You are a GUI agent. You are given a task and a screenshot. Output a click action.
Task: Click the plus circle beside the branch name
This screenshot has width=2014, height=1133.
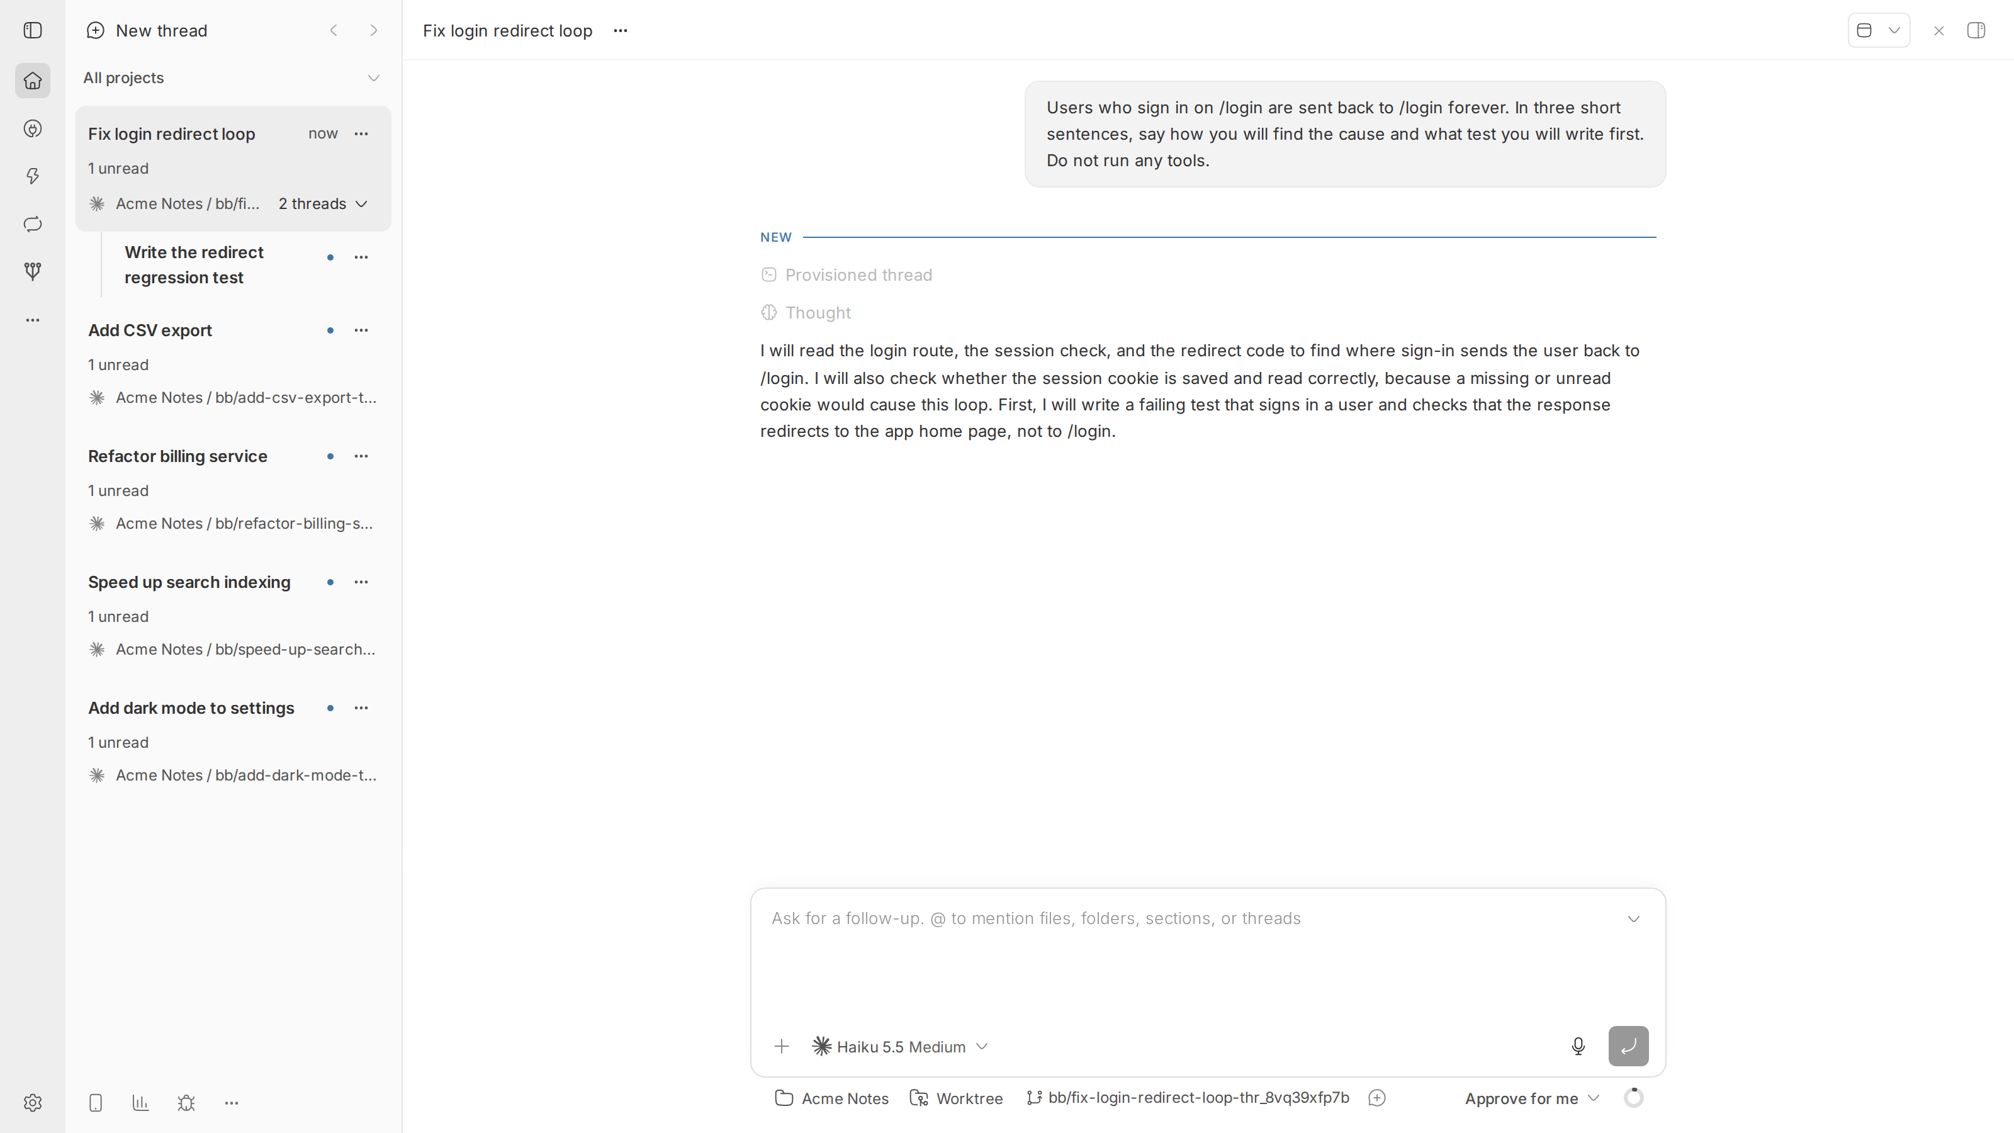1378,1098
